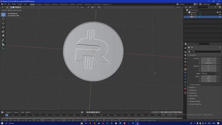Toggle lock on Rotation X
The image size is (222, 125).
pyautogui.click(x=217, y=66)
